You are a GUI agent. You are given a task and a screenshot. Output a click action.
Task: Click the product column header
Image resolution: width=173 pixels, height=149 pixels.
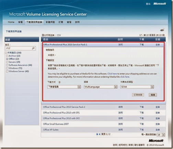46,39
